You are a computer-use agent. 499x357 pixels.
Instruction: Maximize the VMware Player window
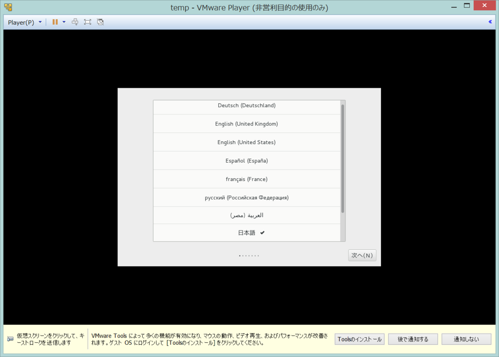[x=467, y=6]
